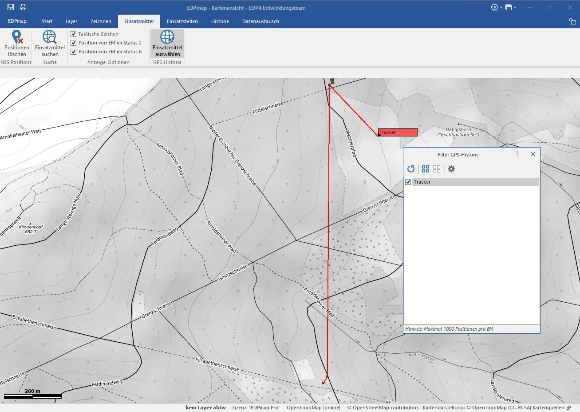
Task: Toggle Position von EM im Status 2
Action: (x=74, y=43)
